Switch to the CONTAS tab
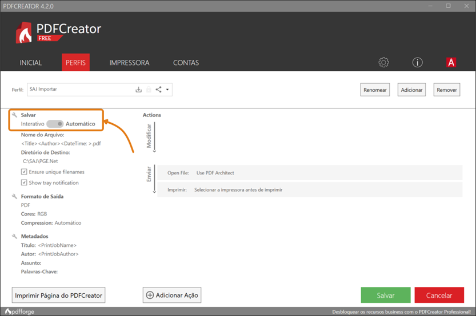The height and width of the screenshot is (316, 476). point(186,63)
